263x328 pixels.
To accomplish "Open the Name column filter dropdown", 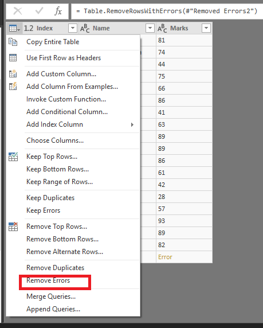I will coord(150,28).
